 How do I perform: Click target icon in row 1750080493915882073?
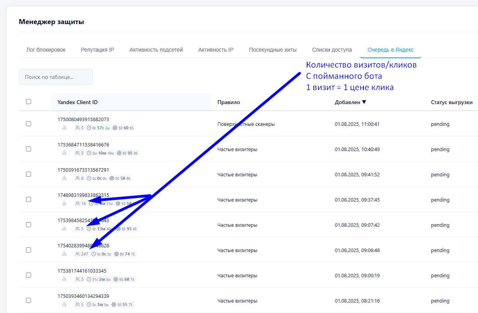pyautogui.click(x=115, y=128)
